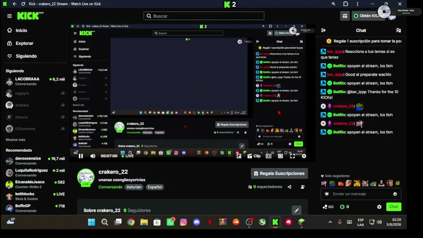
Task: Open WhatsApp from the taskbar
Action: tap(170, 222)
